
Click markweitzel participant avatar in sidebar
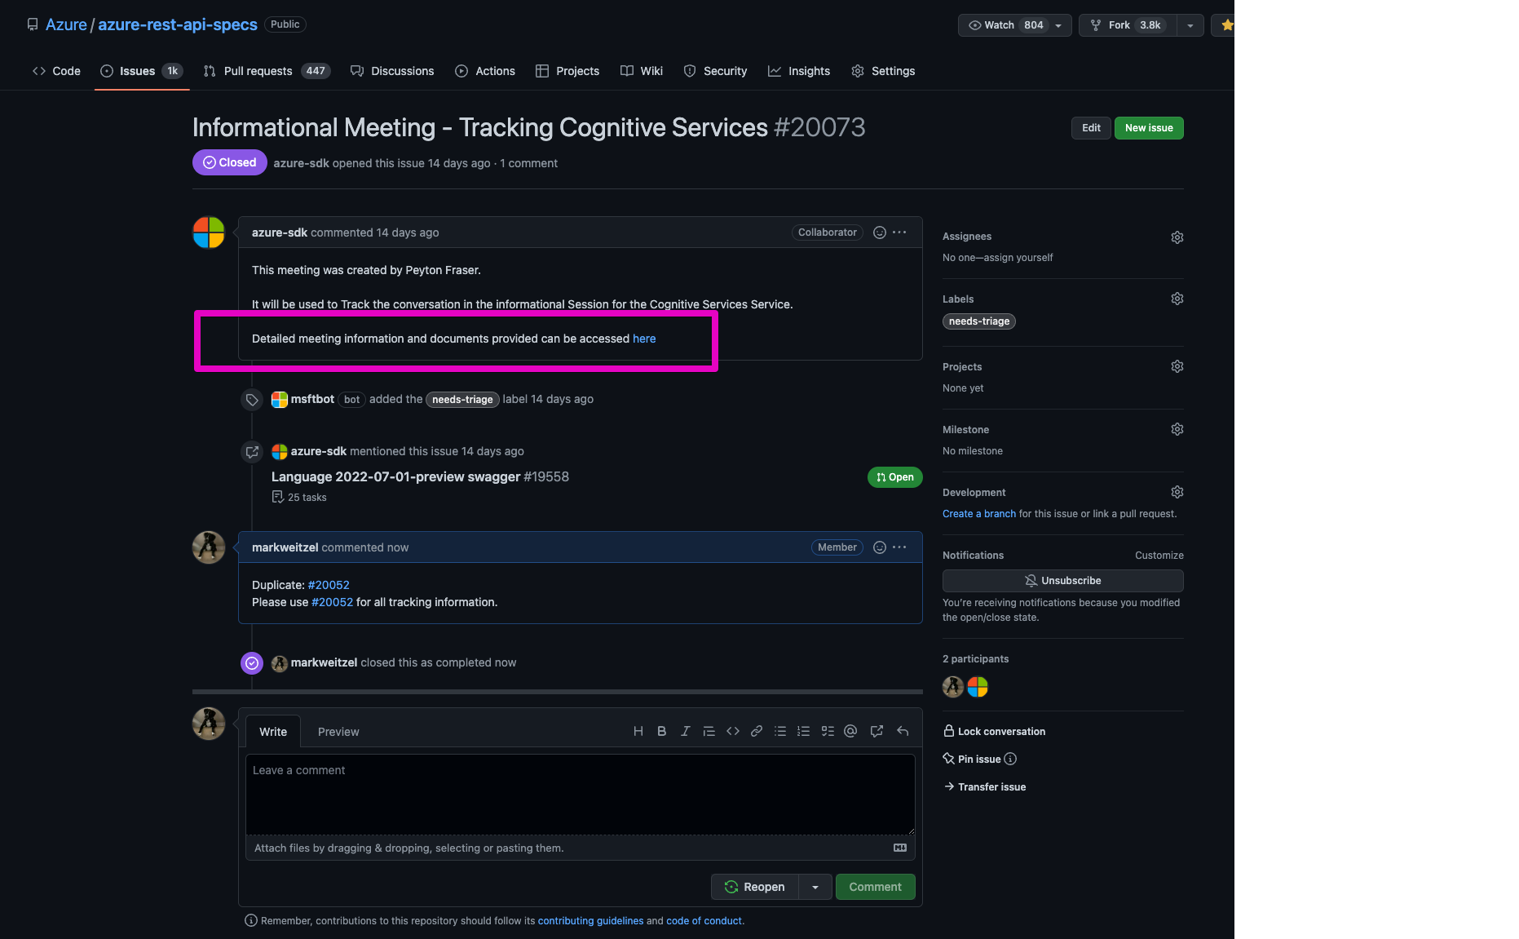(953, 687)
